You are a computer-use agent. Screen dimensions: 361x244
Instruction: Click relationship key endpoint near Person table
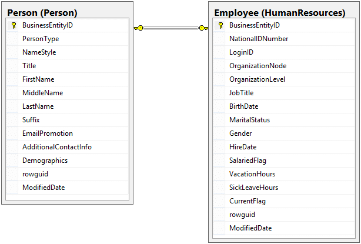click(x=139, y=28)
